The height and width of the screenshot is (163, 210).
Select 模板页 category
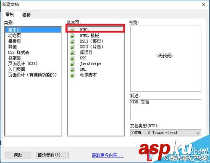(x=15, y=41)
